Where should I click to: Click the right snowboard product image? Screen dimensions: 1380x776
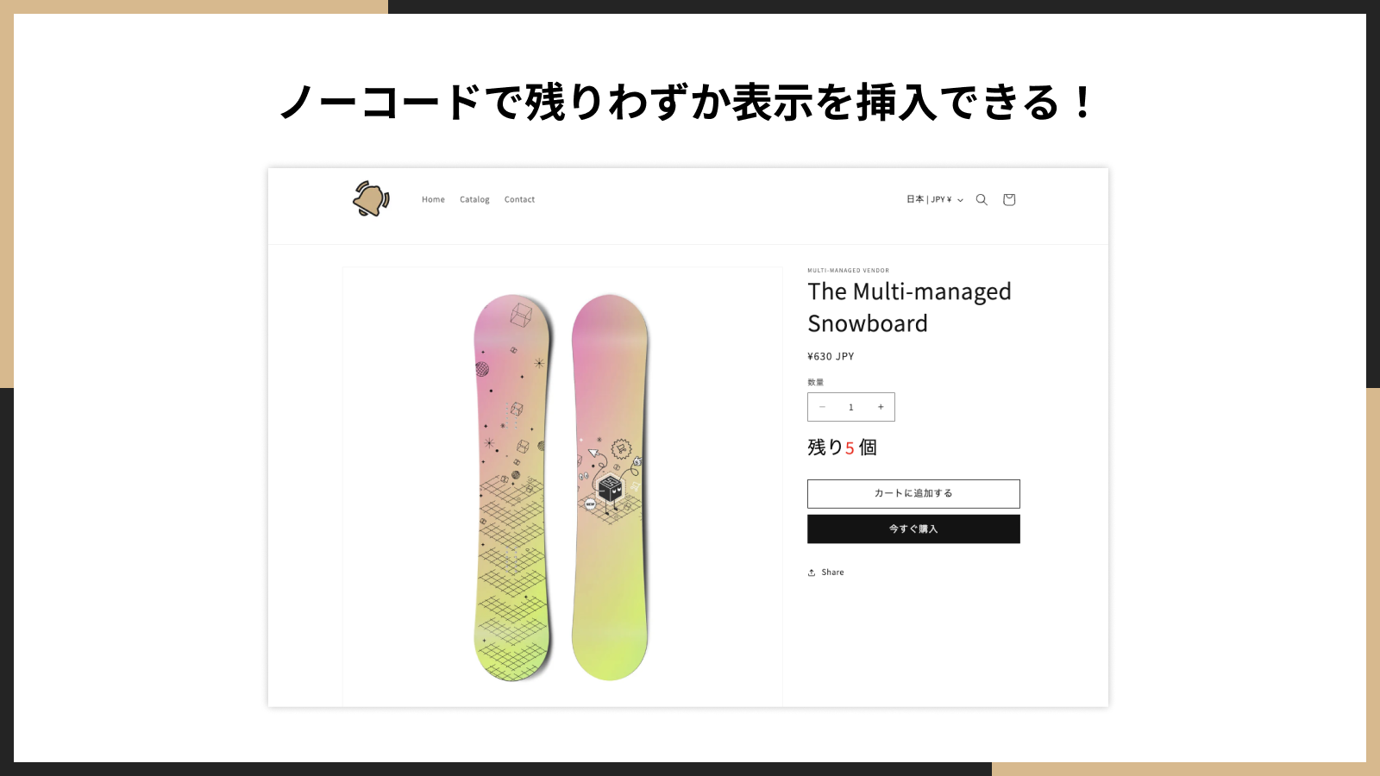coord(610,487)
